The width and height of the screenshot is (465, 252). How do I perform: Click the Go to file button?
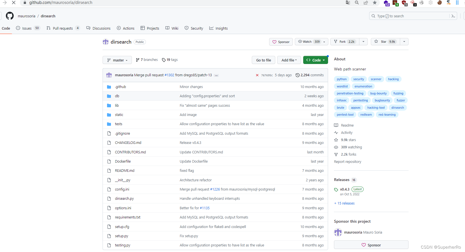coord(264,60)
